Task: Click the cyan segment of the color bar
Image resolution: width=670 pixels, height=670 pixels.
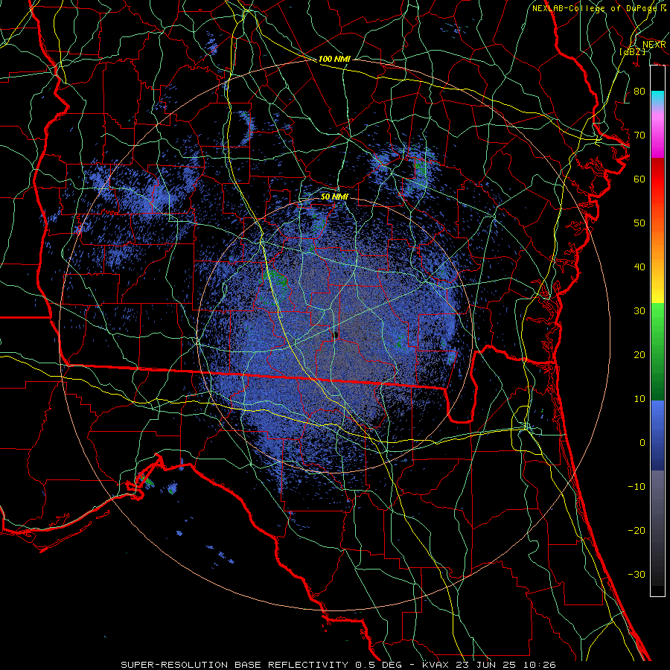Action: (657, 98)
